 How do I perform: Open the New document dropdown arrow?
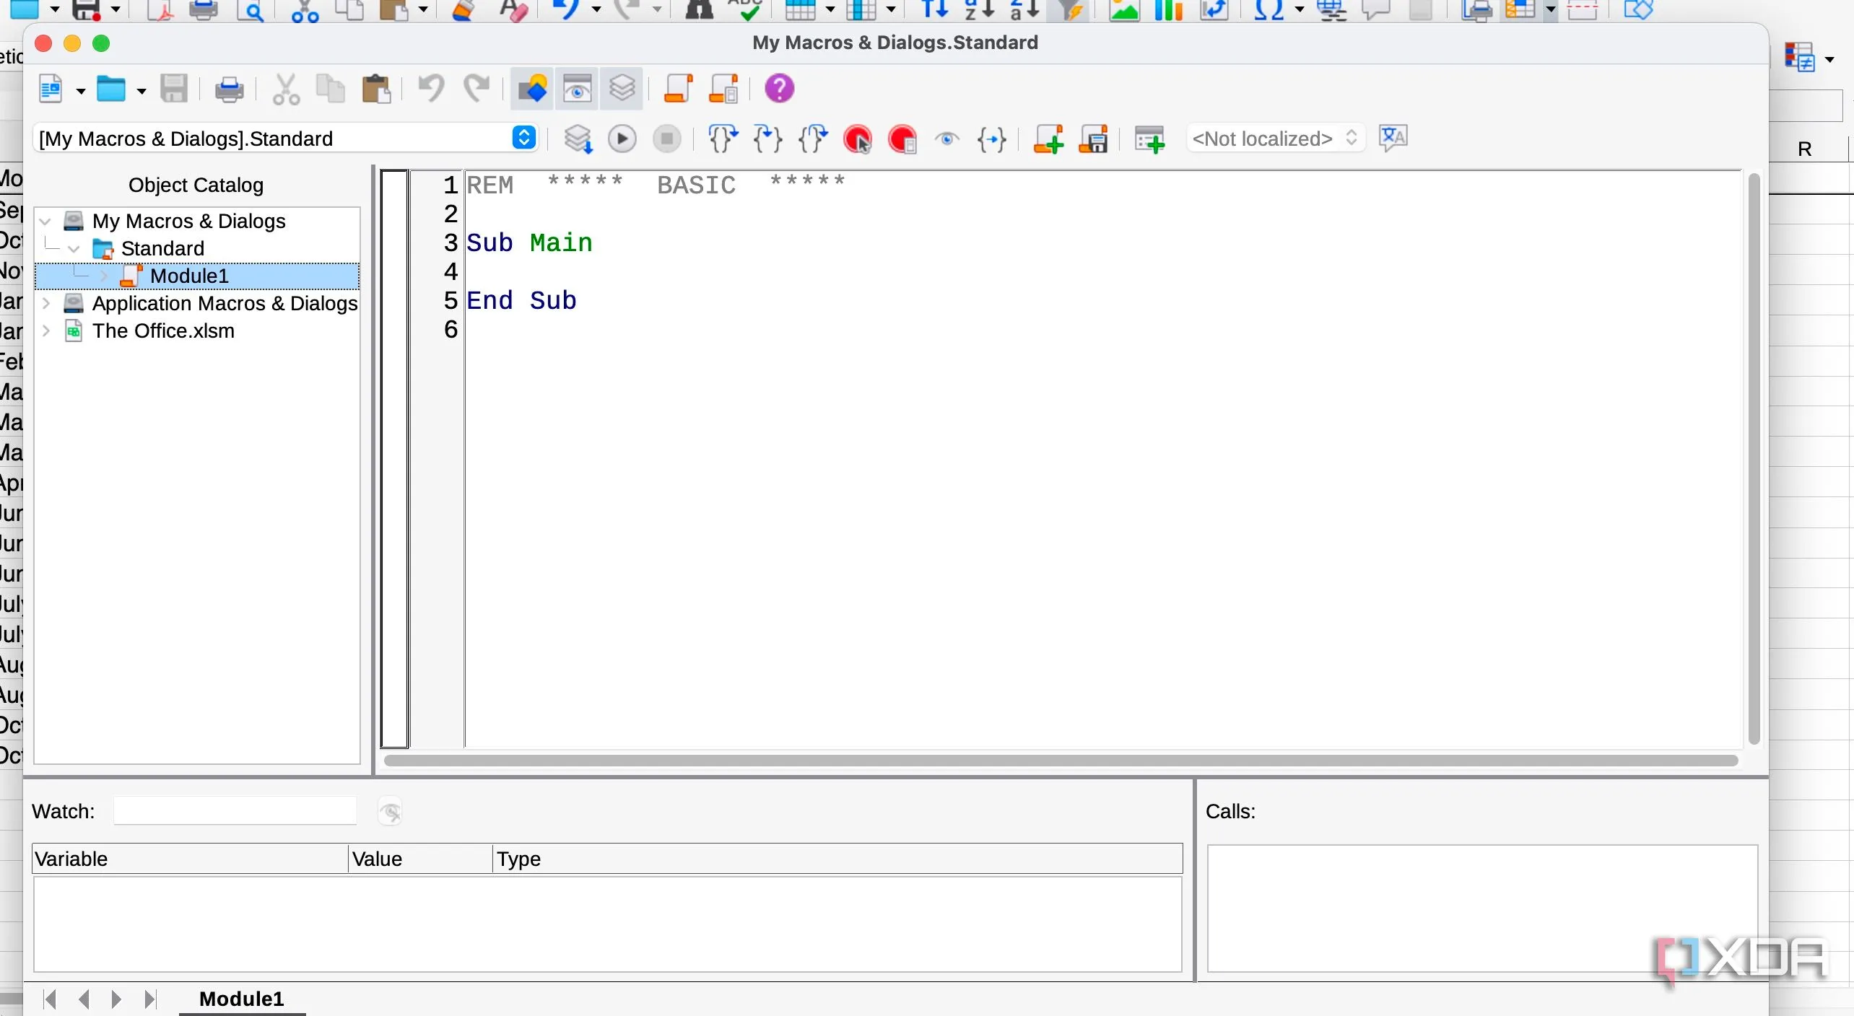[80, 91]
